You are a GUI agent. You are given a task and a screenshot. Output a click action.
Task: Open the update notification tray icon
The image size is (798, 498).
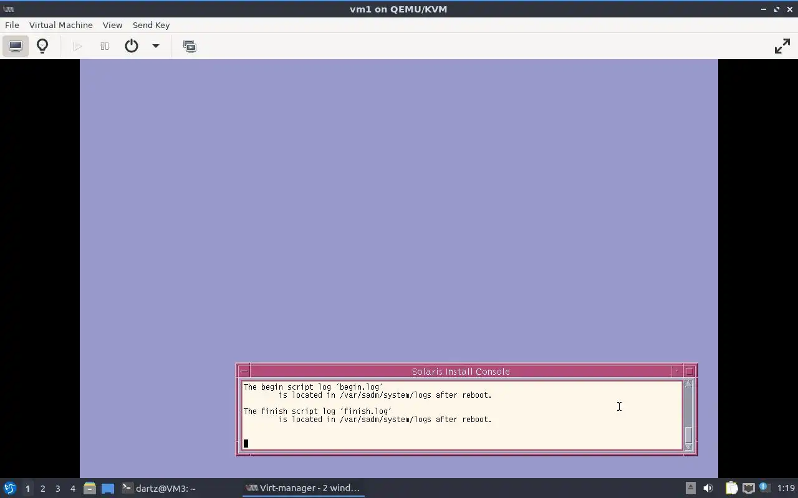(765, 489)
